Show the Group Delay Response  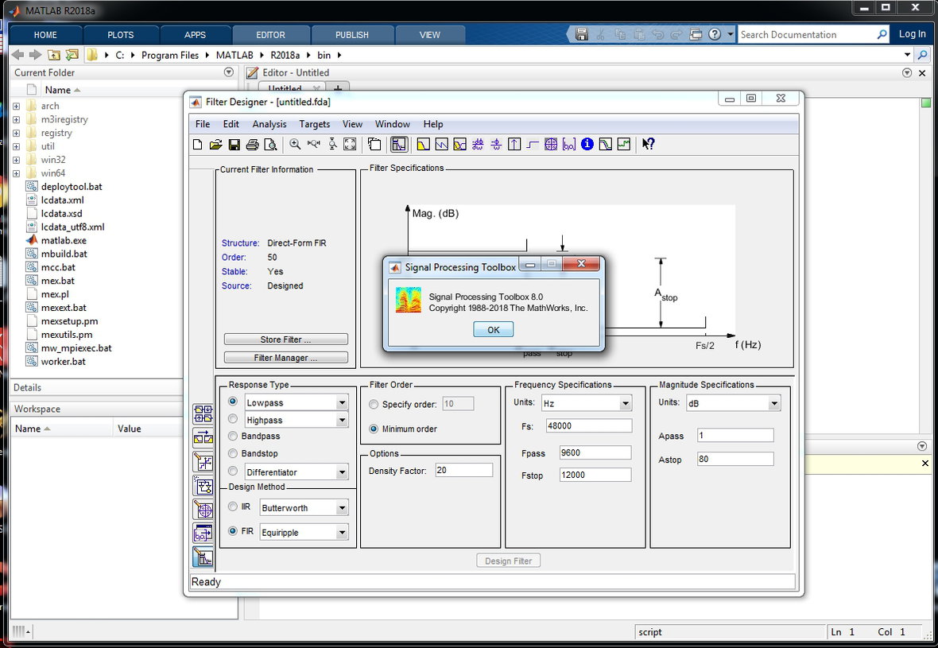[478, 144]
